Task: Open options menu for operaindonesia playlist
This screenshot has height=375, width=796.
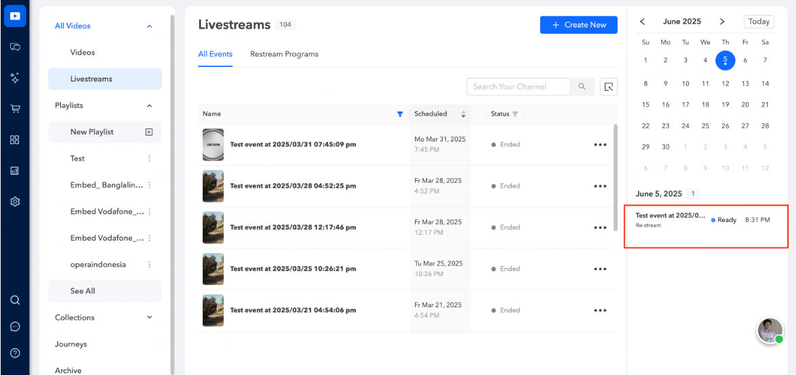Action: click(149, 265)
